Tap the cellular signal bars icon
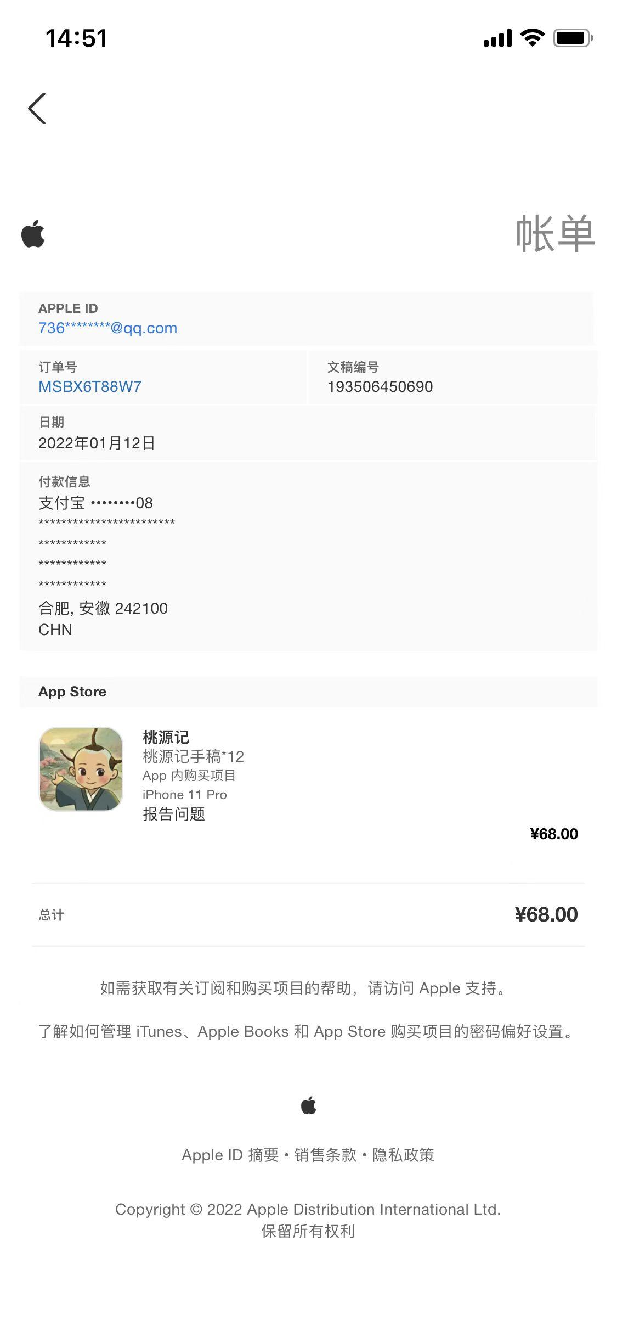Viewport: 617px width, 1337px height. pyautogui.click(x=497, y=38)
